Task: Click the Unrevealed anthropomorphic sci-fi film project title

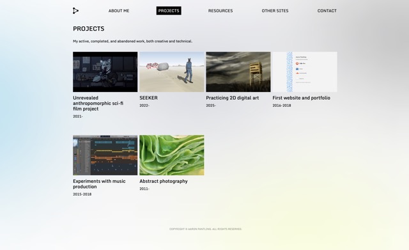Action: tap(98, 104)
